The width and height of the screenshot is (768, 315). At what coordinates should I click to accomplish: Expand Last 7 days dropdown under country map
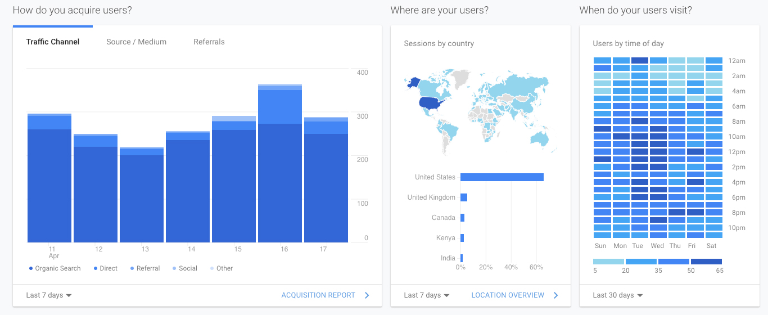427,295
